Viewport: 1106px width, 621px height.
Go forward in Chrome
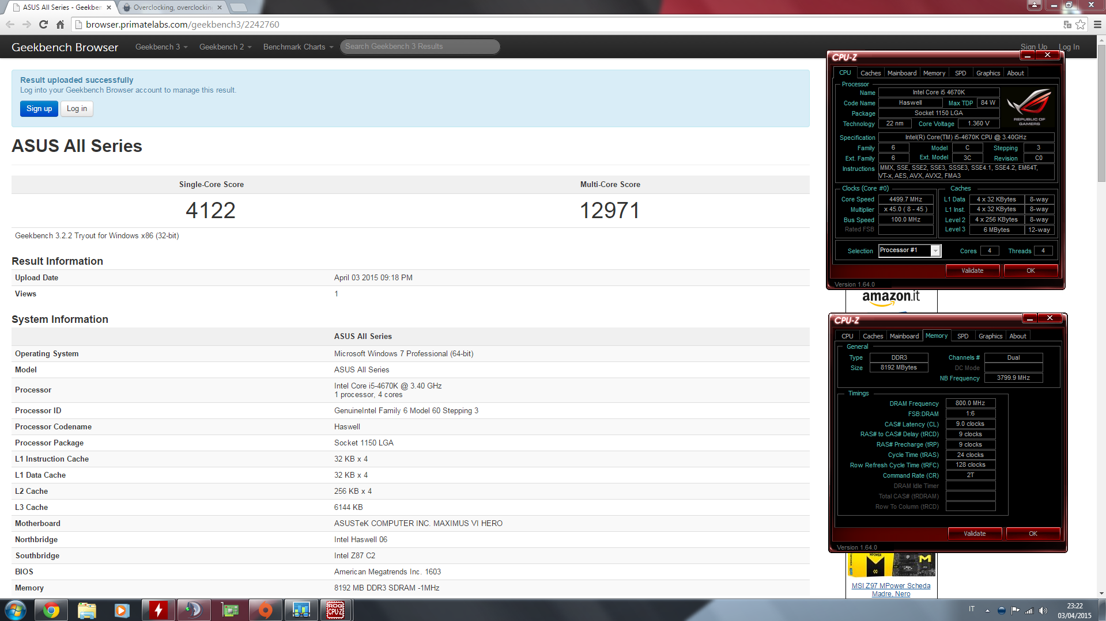pos(27,24)
